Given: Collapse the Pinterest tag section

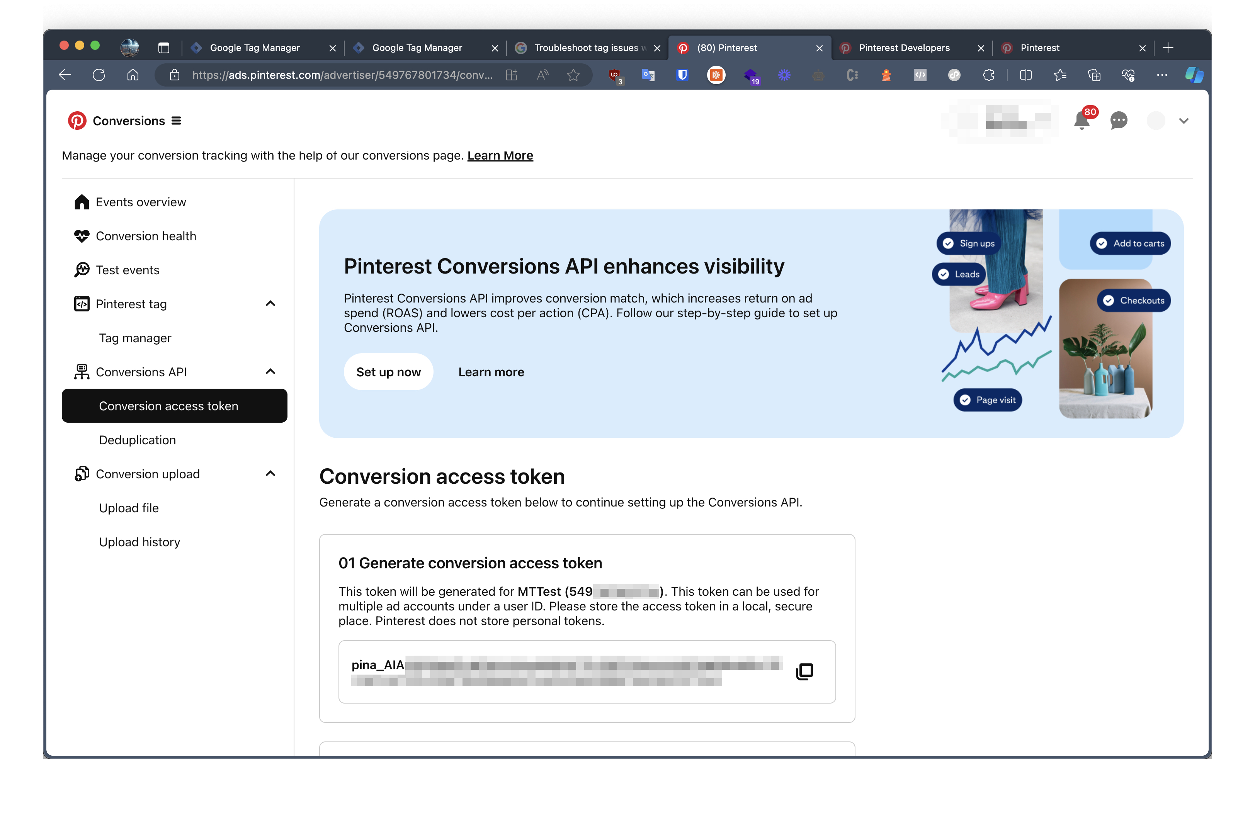Looking at the screenshot, I should click(x=270, y=304).
